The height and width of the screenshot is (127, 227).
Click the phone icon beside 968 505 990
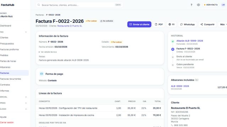(172, 125)
